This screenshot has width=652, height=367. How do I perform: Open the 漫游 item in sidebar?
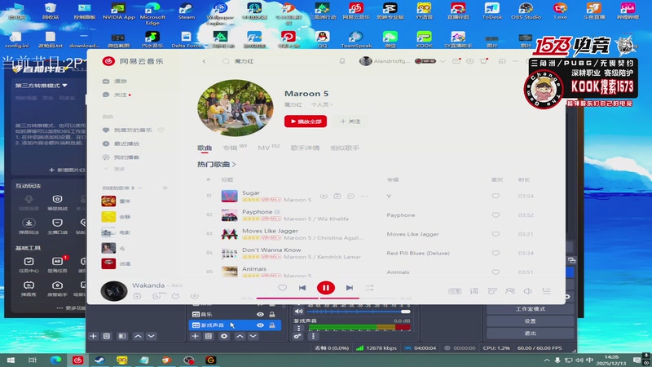121,81
